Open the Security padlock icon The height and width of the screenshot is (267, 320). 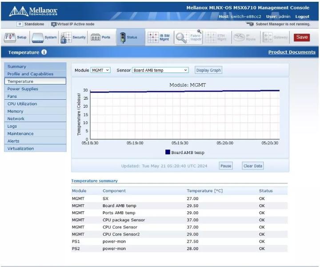pyautogui.click(x=66, y=38)
